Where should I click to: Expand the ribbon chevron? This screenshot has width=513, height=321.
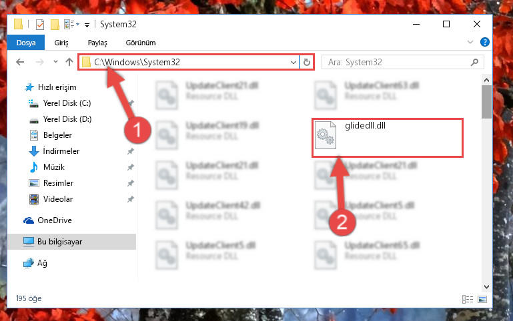pos(470,42)
